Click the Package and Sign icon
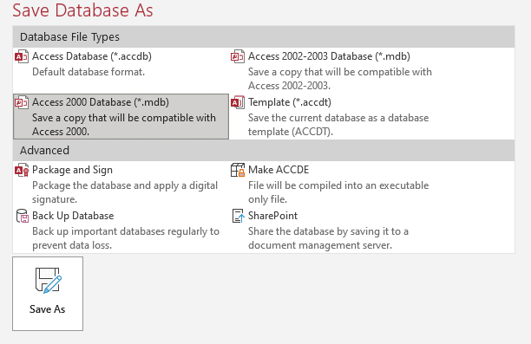The width and height of the screenshot is (531, 344). coord(22,170)
